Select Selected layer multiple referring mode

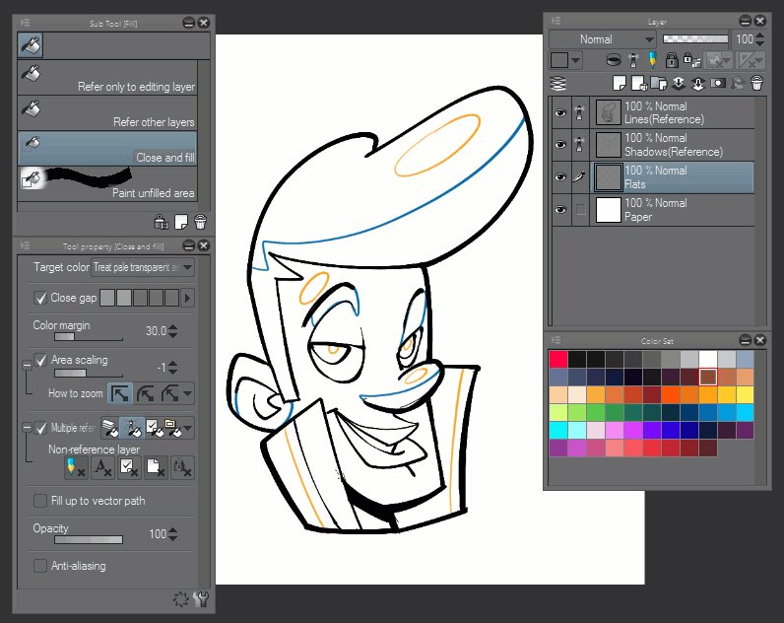click(154, 428)
